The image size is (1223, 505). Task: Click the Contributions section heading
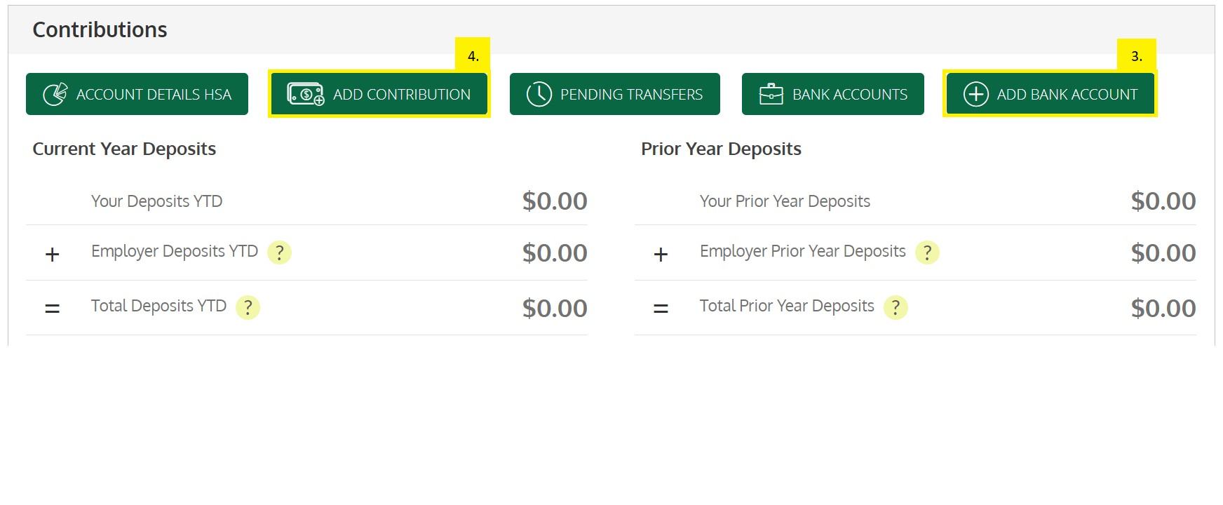point(100,30)
